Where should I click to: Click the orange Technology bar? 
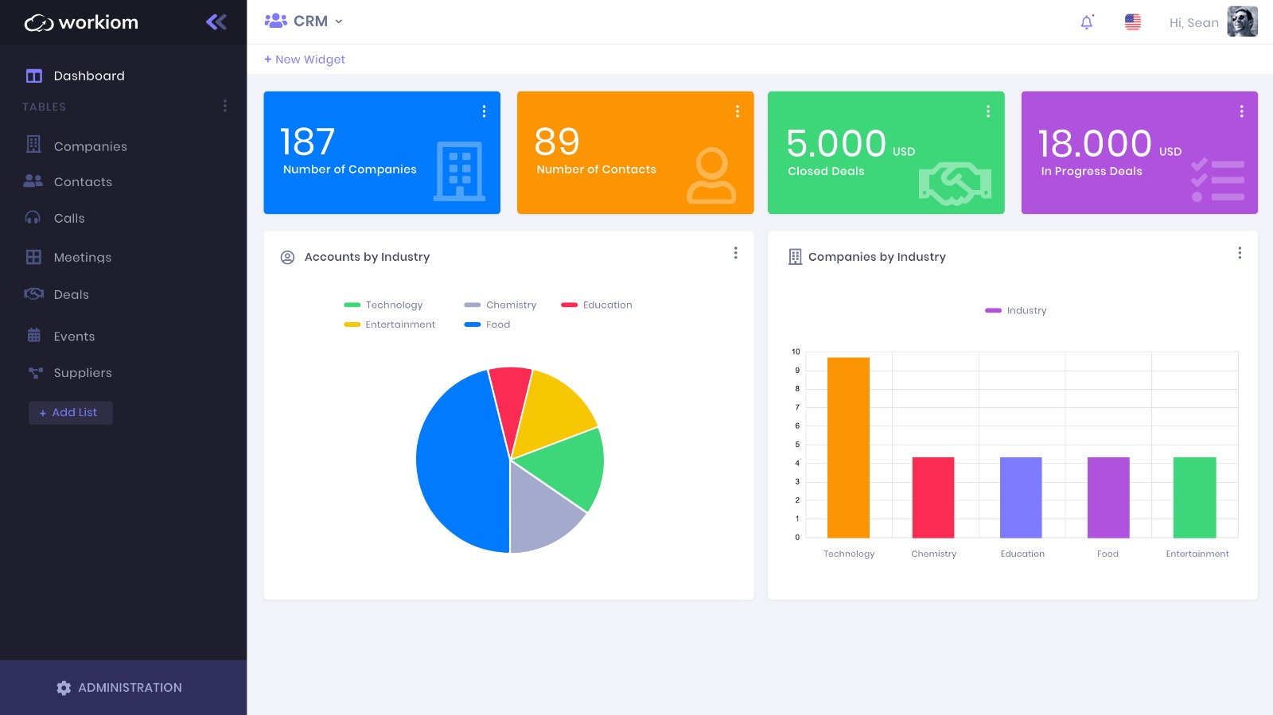click(848, 448)
